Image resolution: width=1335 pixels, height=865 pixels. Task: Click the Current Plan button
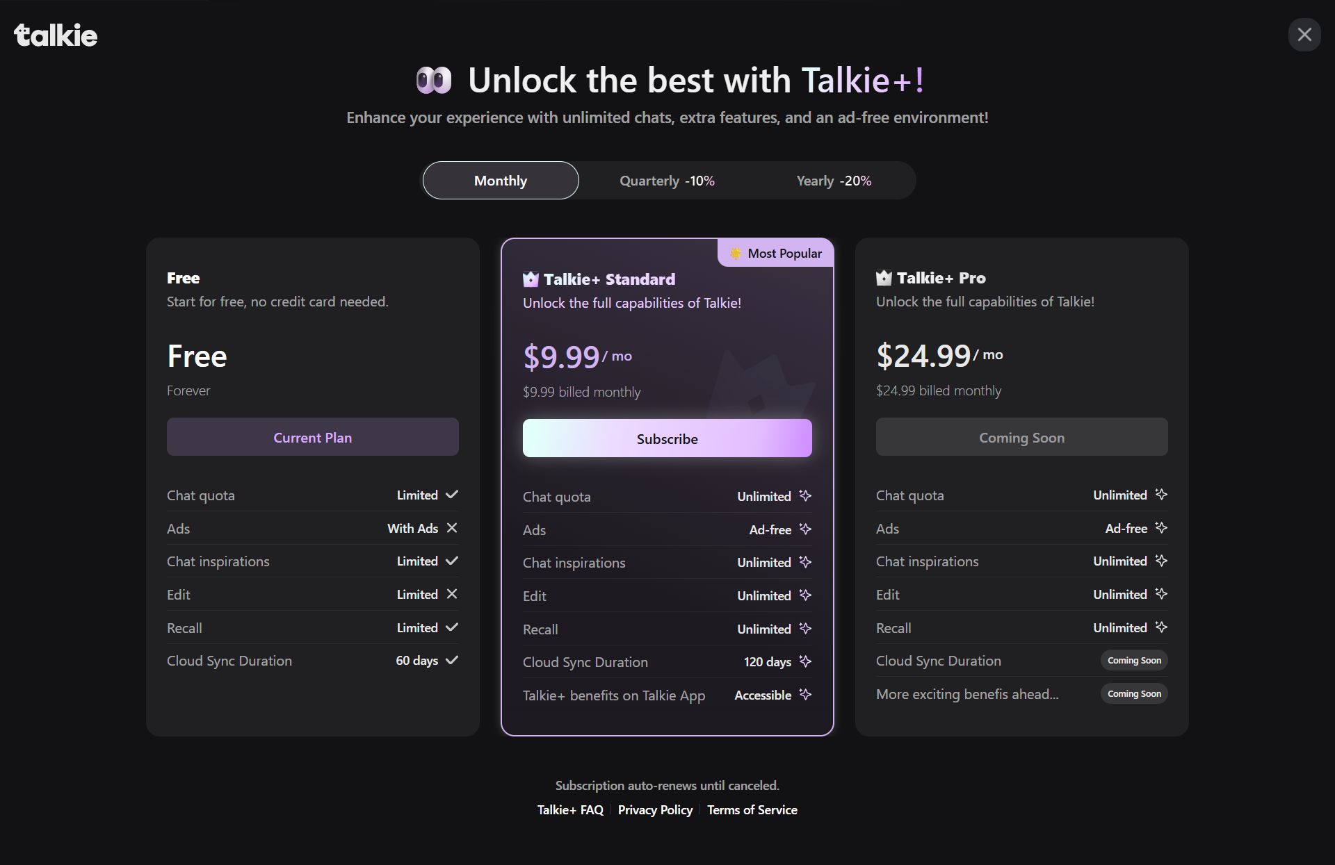click(313, 437)
